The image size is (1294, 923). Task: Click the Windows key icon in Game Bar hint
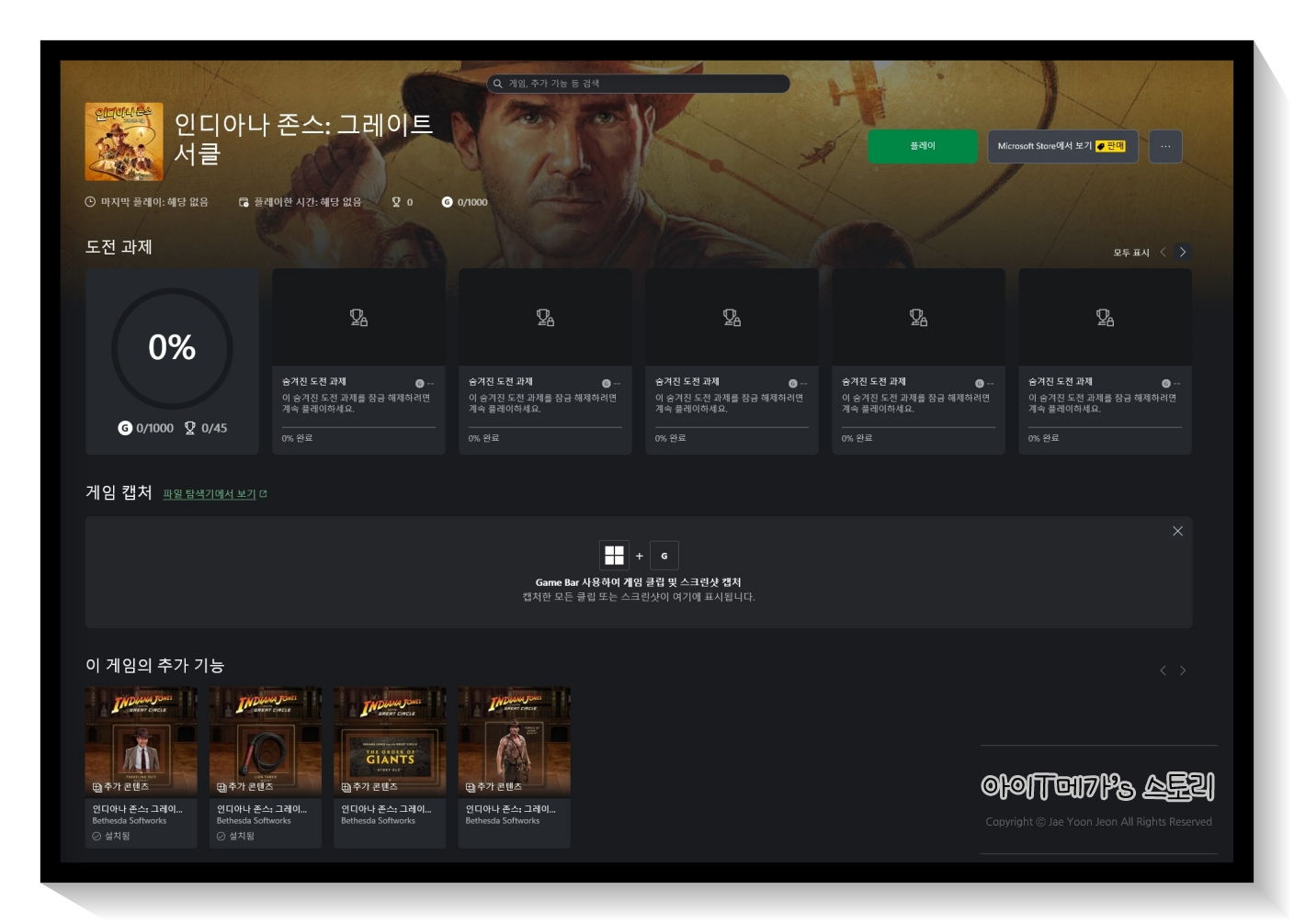[x=614, y=556]
